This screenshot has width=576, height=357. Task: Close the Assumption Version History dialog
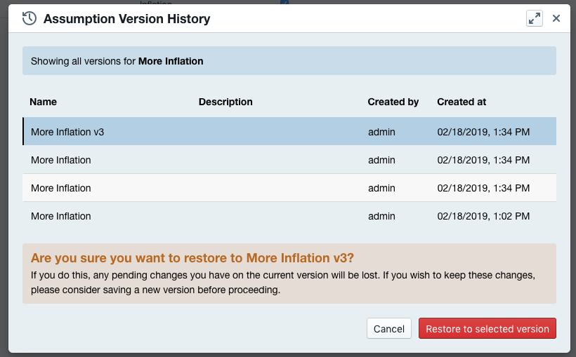click(x=556, y=19)
